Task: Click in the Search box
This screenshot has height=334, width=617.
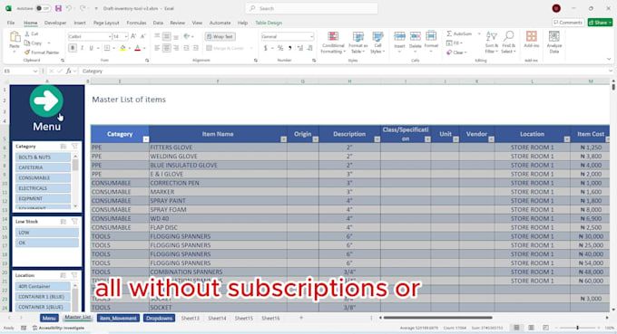Action: click(311, 8)
